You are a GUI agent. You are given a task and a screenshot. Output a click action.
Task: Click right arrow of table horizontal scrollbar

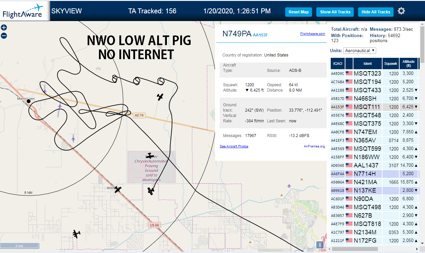417,249
